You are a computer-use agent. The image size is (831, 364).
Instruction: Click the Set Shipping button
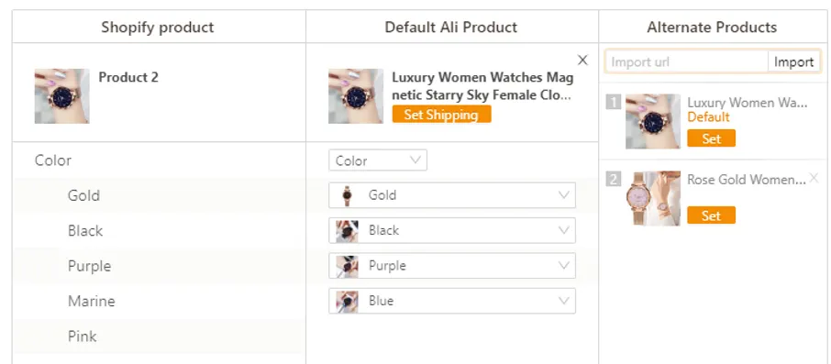(441, 115)
